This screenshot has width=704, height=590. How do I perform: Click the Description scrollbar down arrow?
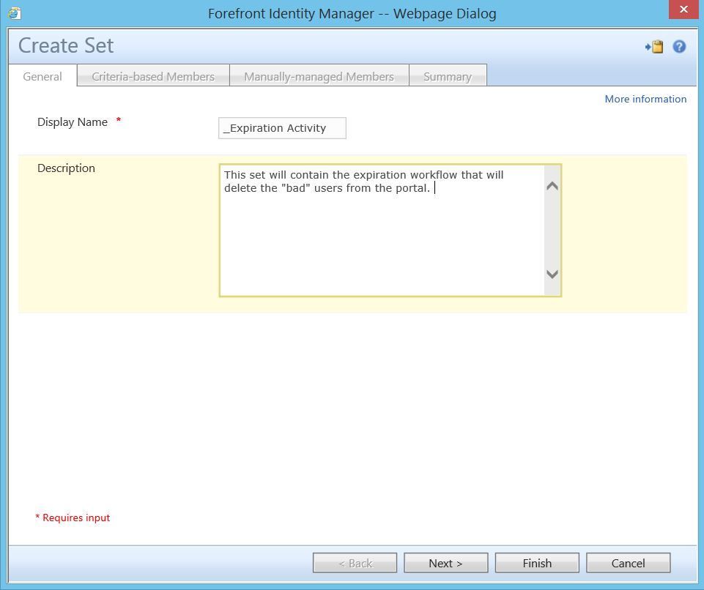point(552,274)
